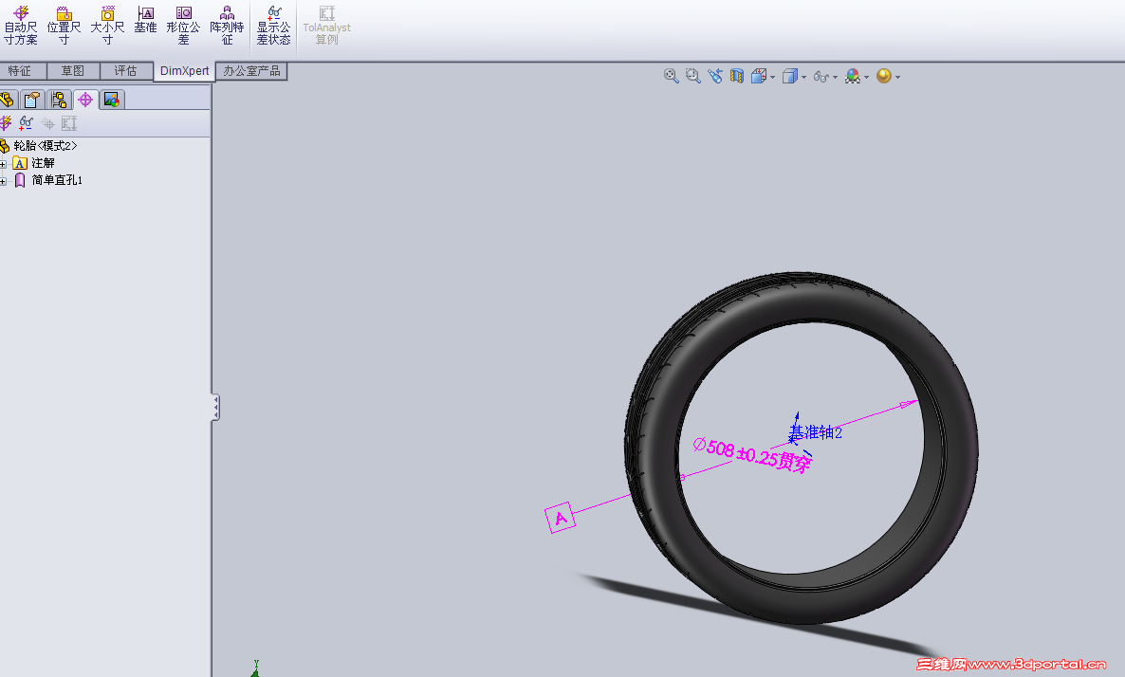
Task: Open the Display Style dropdown arrow
Action: (803, 78)
